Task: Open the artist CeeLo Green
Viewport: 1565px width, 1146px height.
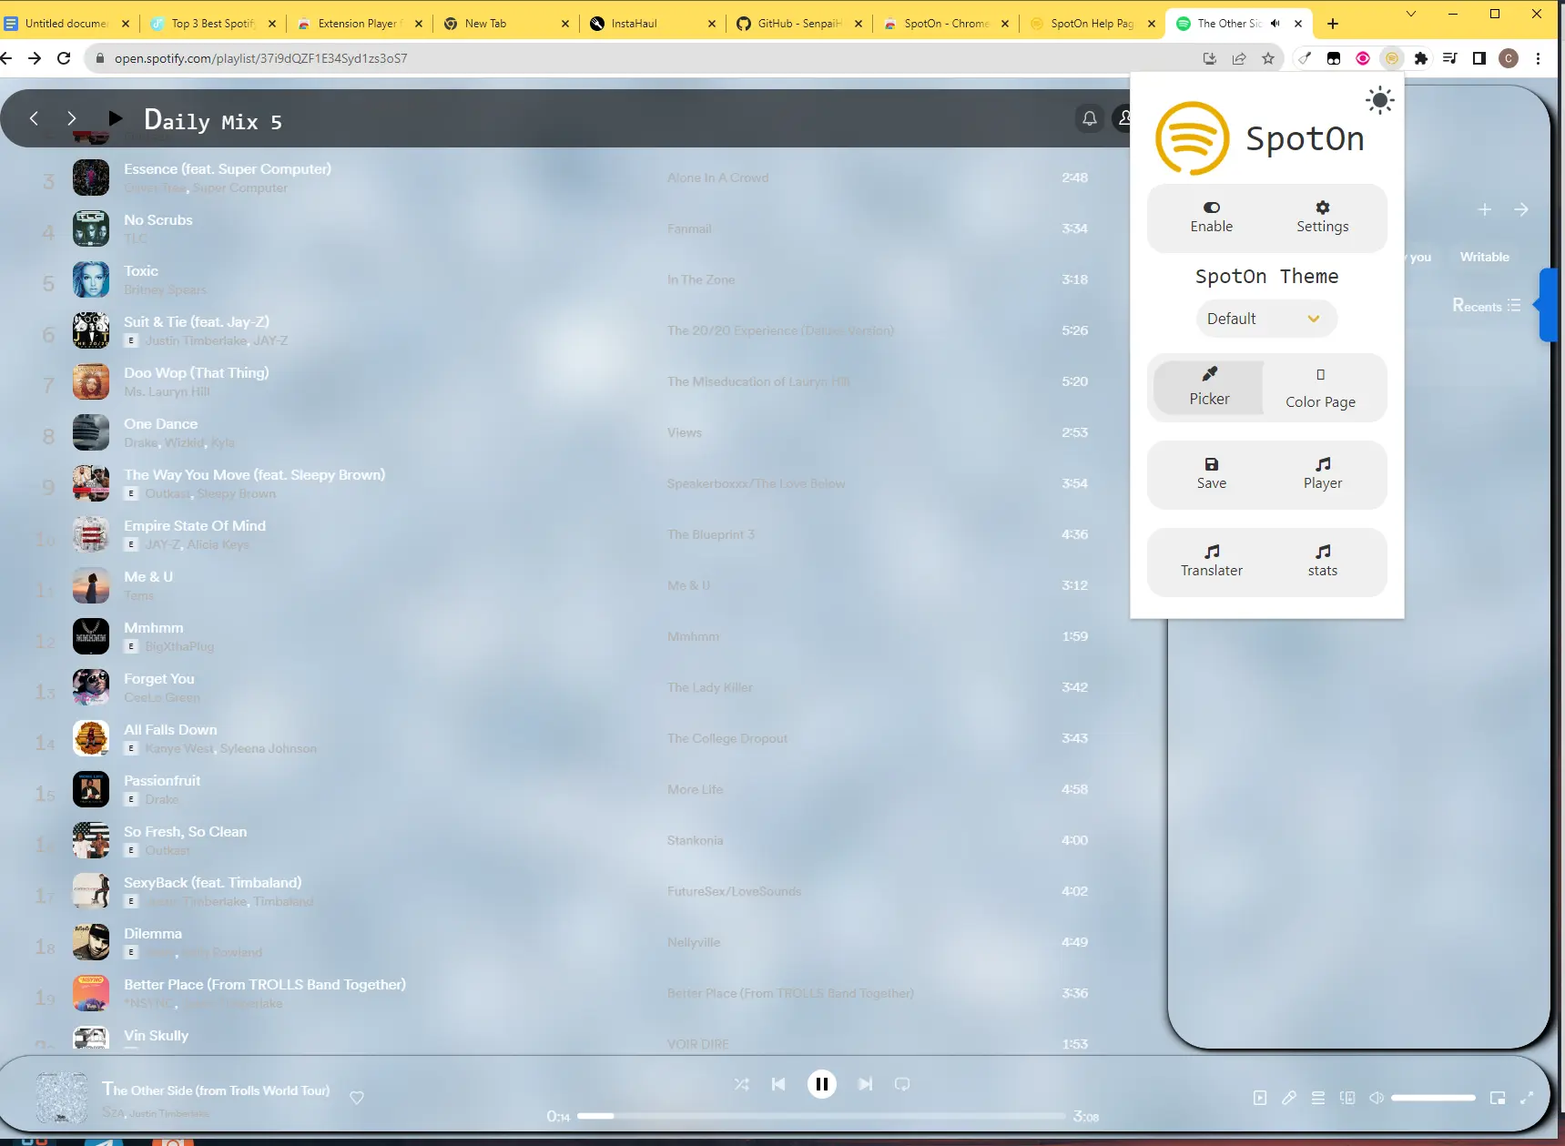Action: (161, 697)
